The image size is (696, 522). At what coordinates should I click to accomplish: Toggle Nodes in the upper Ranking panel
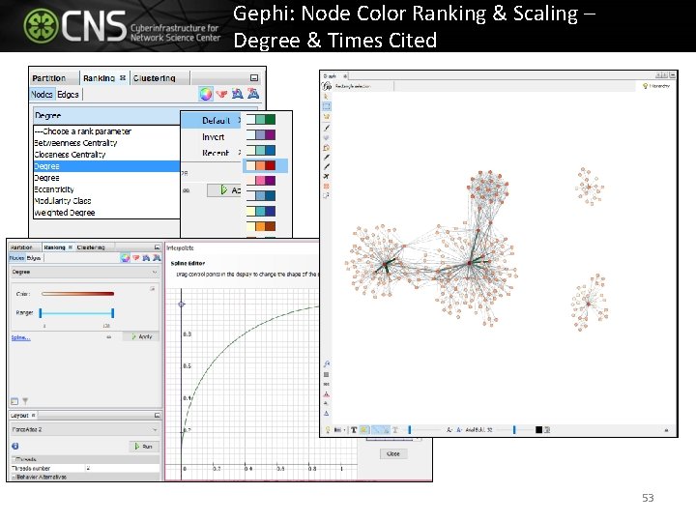pos(43,94)
